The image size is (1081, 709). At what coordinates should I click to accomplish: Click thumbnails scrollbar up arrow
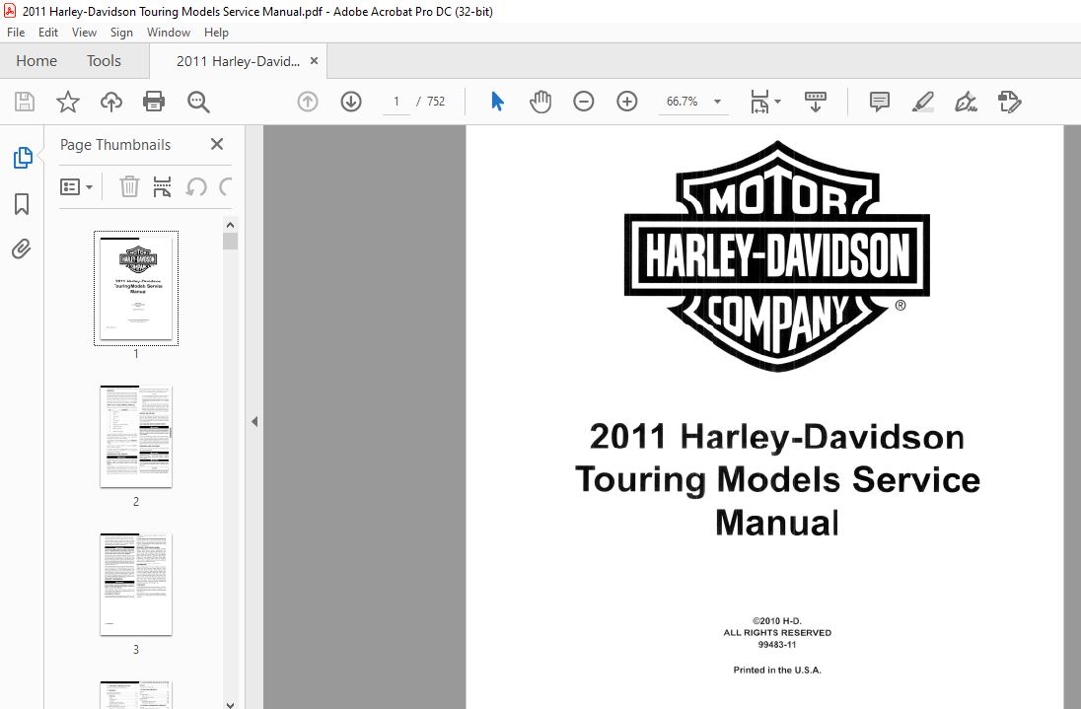(x=230, y=225)
